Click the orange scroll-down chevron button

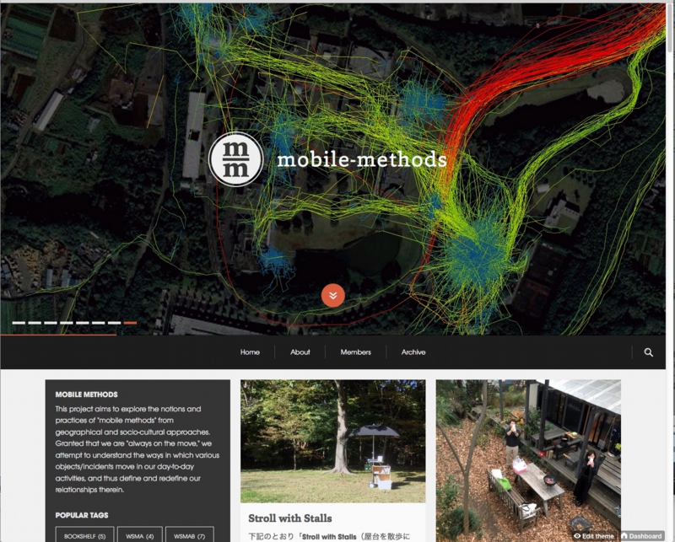pyautogui.click(x=332, y=296)
